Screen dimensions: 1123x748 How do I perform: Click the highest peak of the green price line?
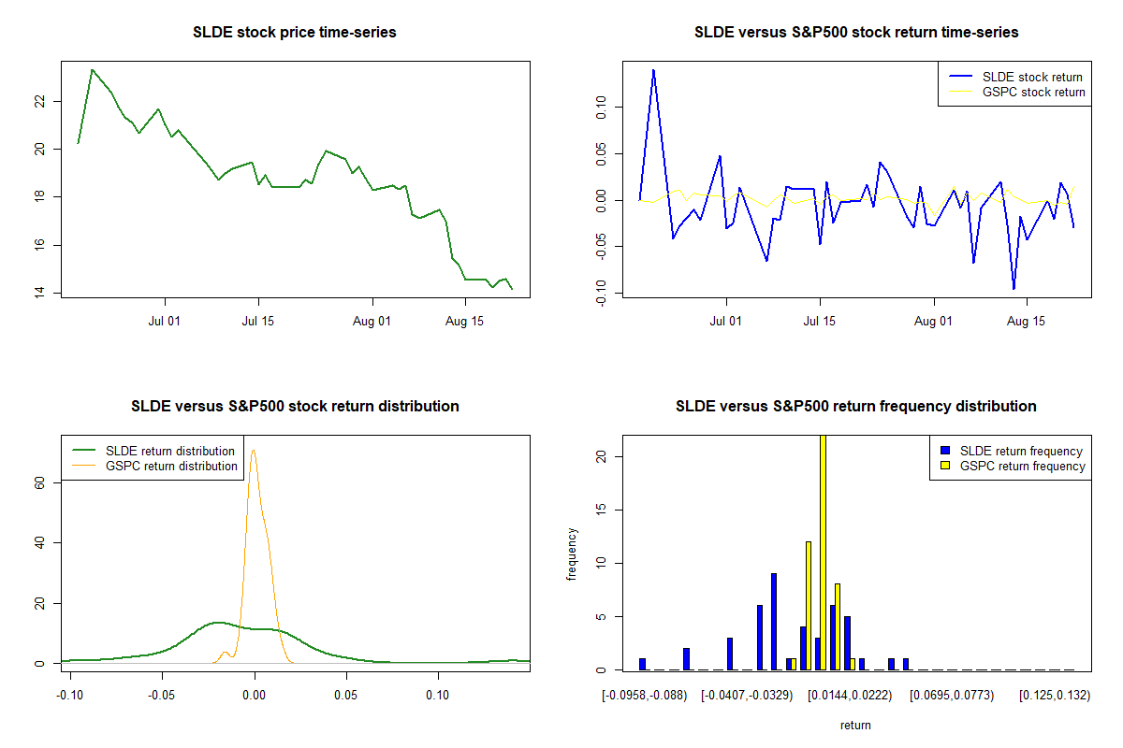[x=92, y=70]
